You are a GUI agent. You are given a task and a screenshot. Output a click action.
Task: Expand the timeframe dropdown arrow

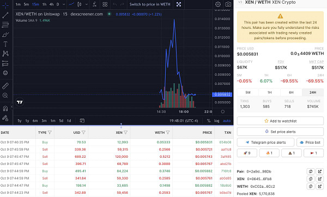(x=64, y=4)
